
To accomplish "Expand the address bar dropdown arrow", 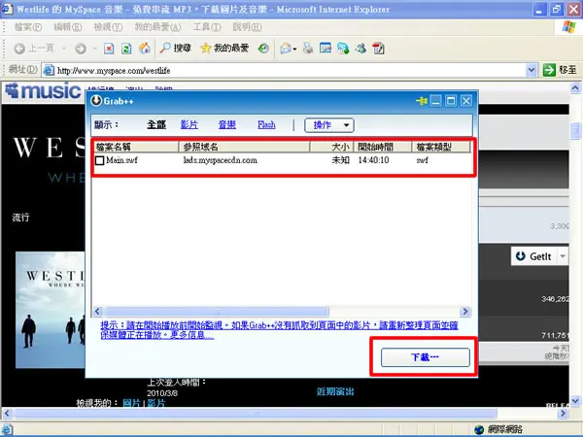I will point(532,70).
